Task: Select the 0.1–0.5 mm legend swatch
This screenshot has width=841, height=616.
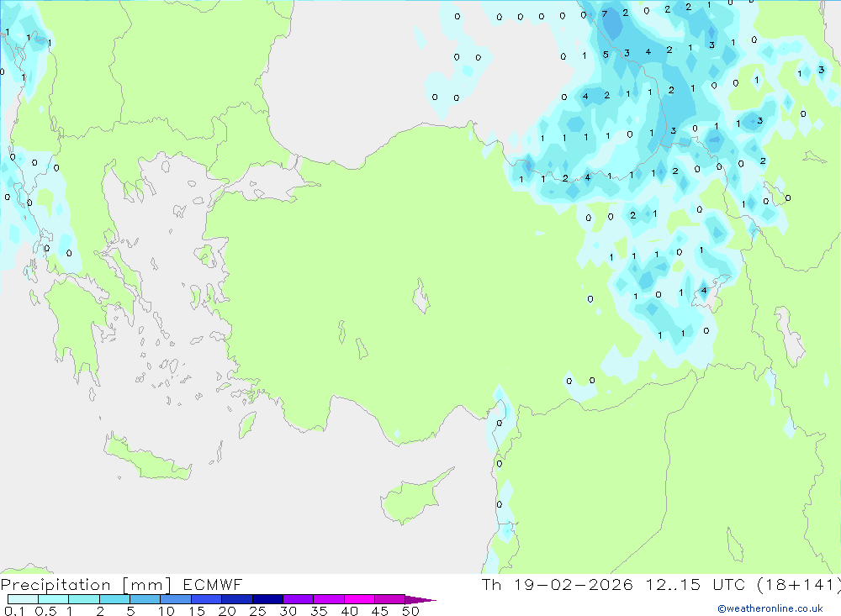Action: (23, 599)
